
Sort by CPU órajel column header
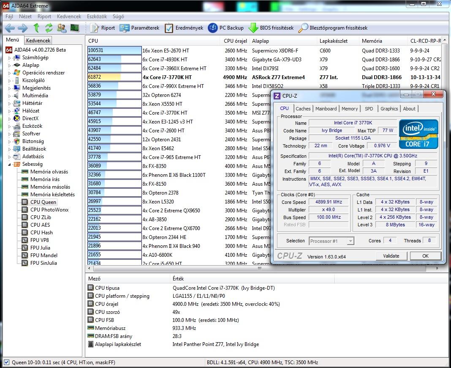click(235, 41)
